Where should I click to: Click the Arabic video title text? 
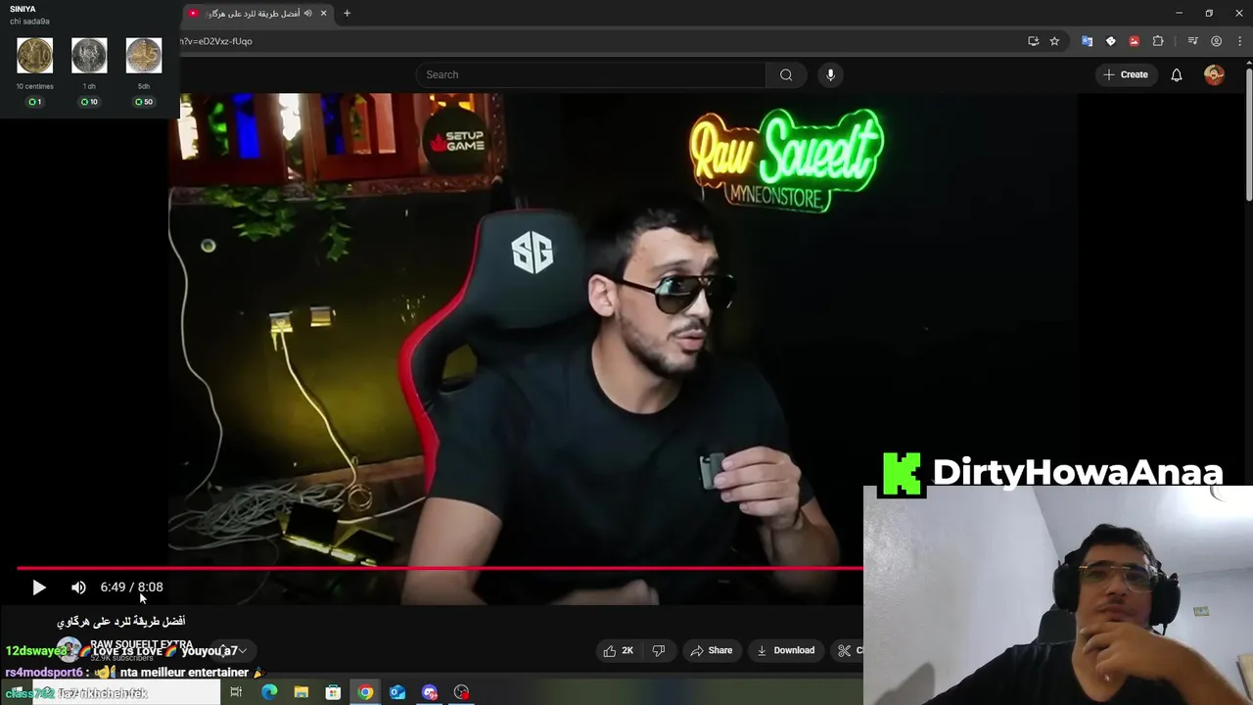pos(120,621)
